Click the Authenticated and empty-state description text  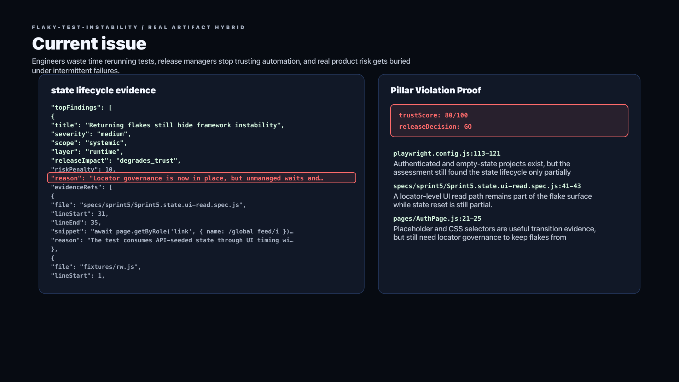coord(482,168)
